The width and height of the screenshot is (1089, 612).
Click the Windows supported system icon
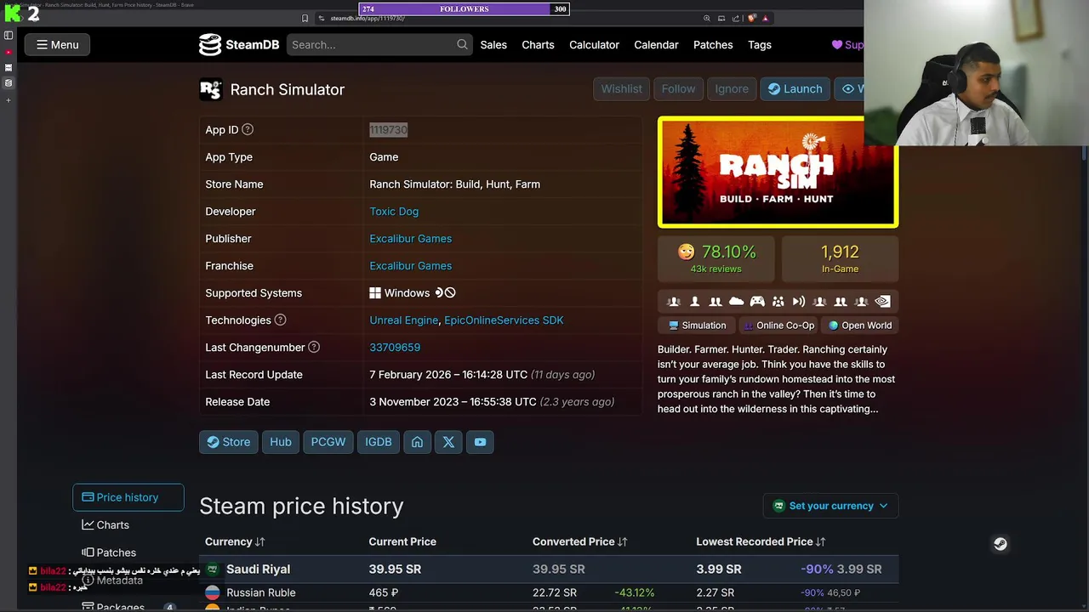pyautogui.click(x=375, y=292)
